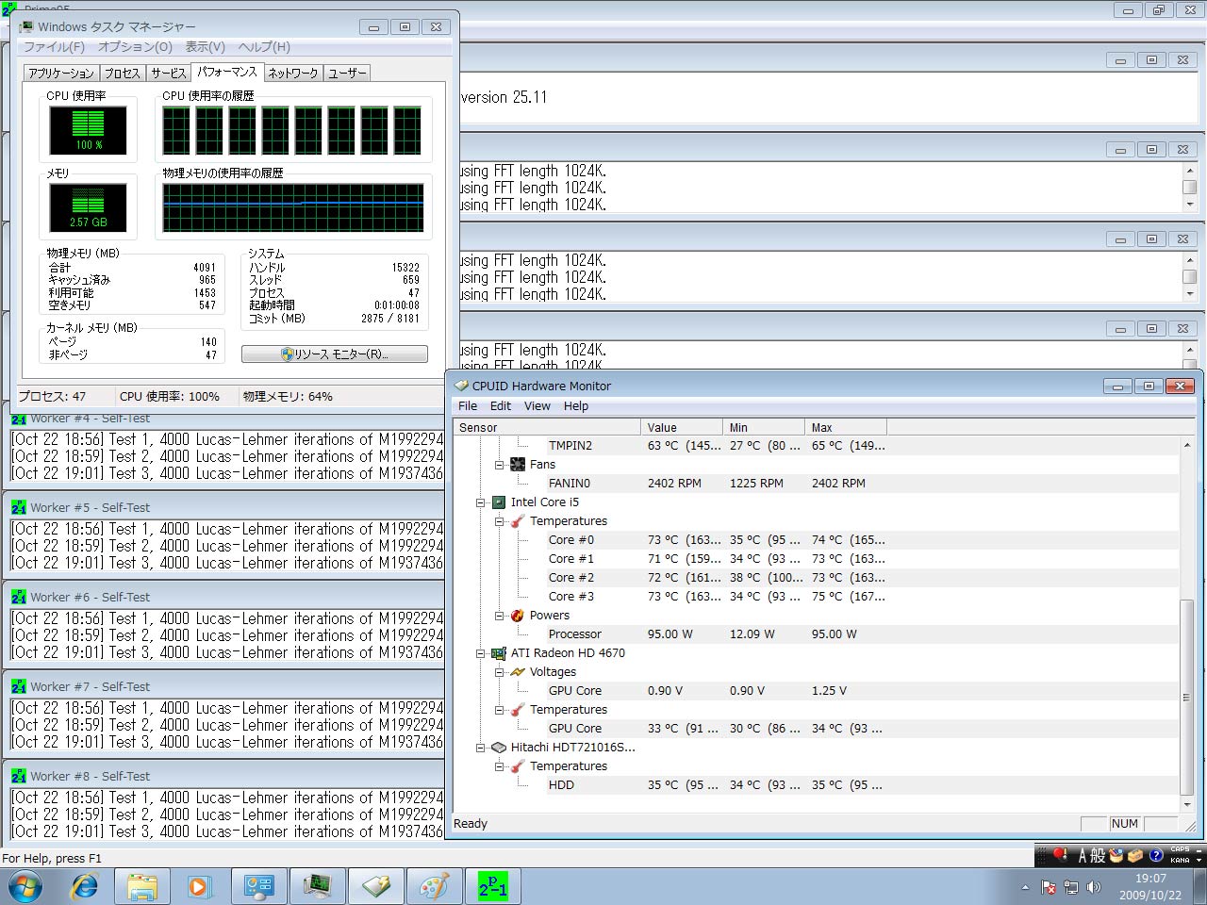The height and width of the screenshot is (905, 1207).
Task: Switch to the ネットワーク tab
Action: (292, 74)
